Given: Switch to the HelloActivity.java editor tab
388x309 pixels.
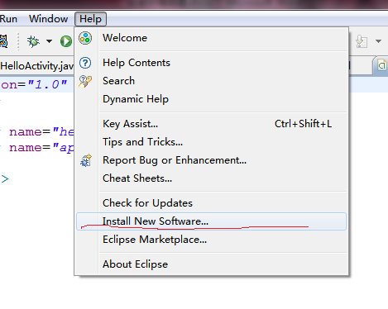Looking at the screenshot, I should pos(37,66).
